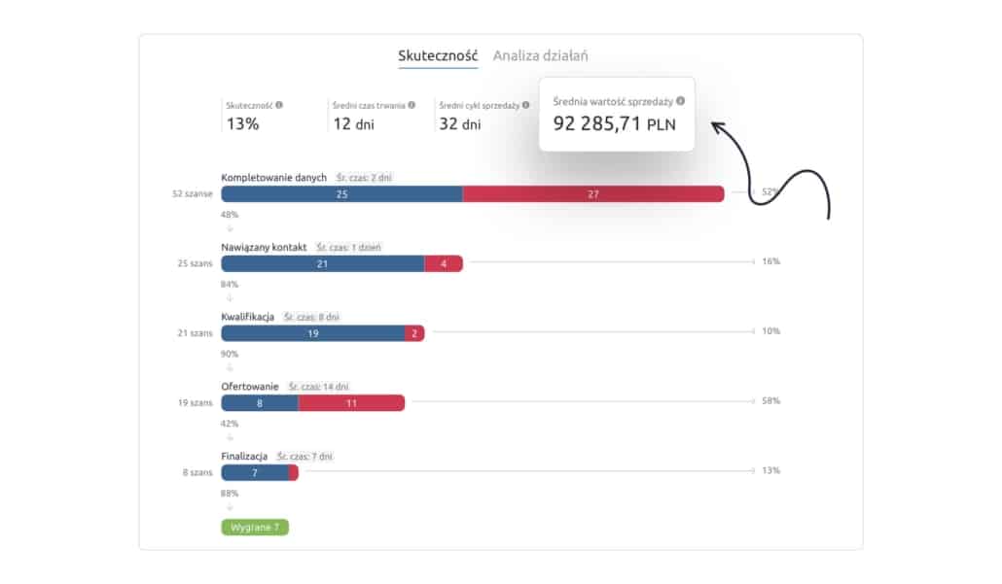Click the Kwalifikacja stage label

[247, 317]
